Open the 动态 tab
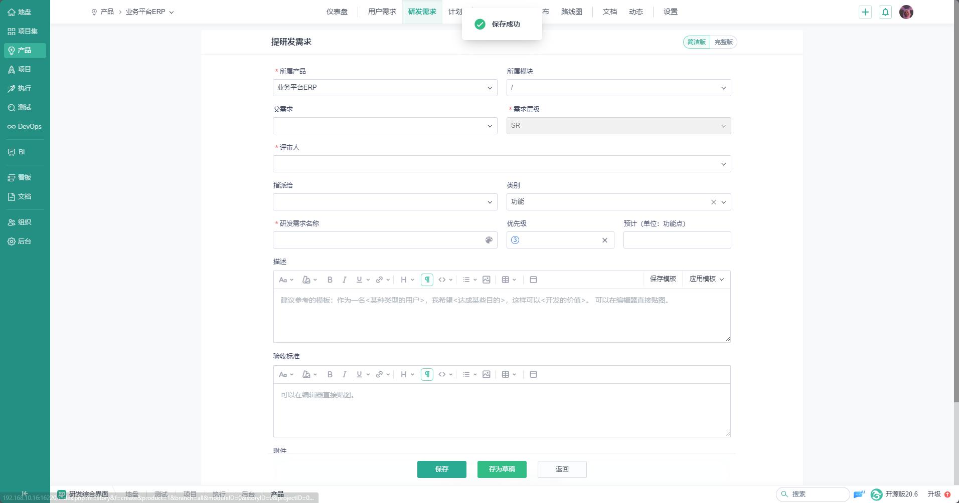 636,12
